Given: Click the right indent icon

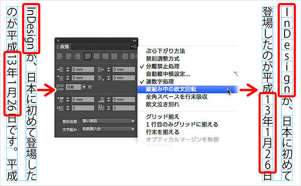Looking at the screenshot, I should coord(101,69).
